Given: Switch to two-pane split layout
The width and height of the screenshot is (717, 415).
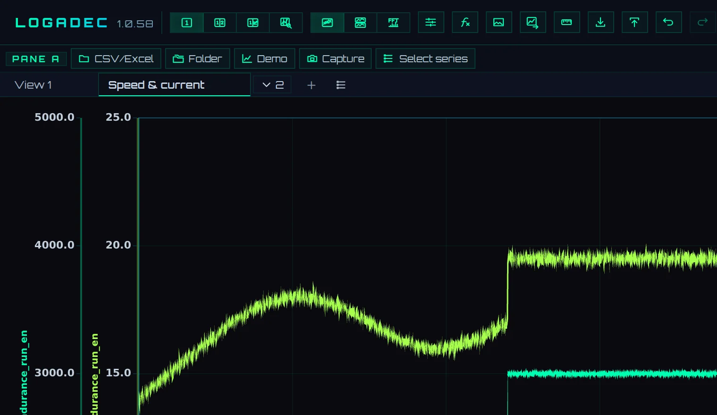Looking at the screenshot, I should 220,23.
